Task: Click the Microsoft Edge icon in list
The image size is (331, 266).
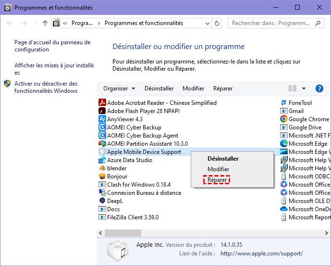Action: pos(284,143)
